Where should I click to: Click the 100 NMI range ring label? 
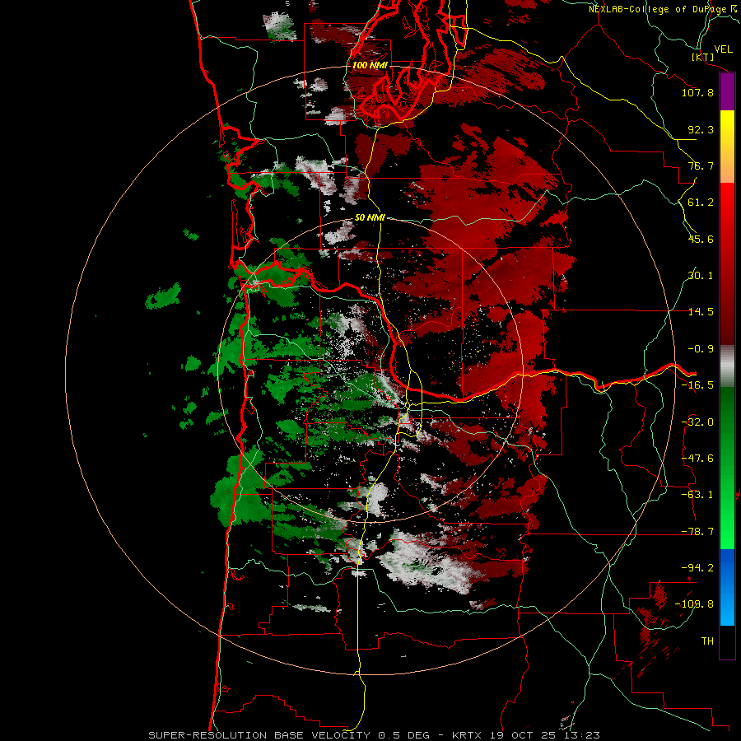click(370, 65)
